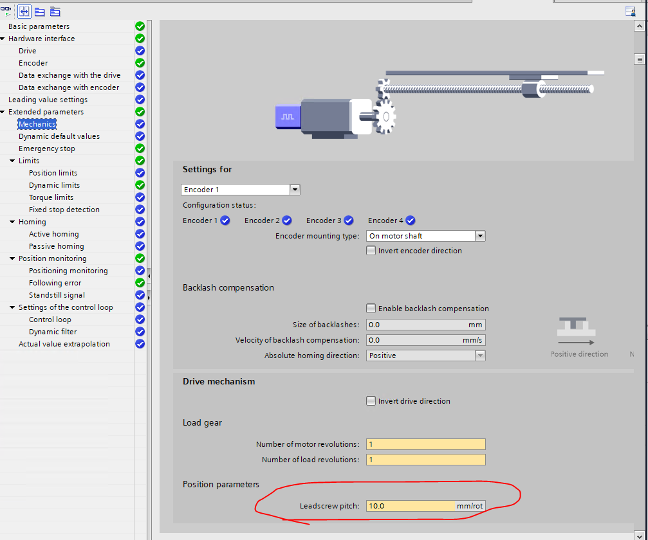Click the Encoder 2 configuration status checkmark

click(x=286, y=221)
